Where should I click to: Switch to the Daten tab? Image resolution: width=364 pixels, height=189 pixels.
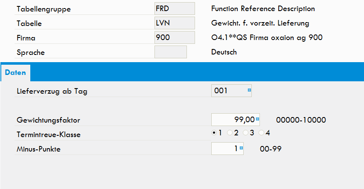pos(15,73)
